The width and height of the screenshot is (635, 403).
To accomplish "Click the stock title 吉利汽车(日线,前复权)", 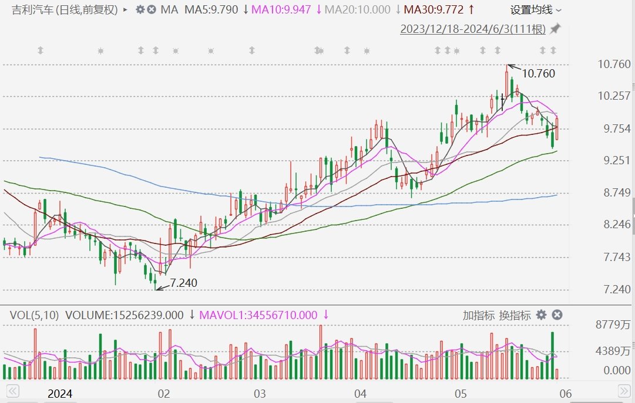I will pos(65,10).
